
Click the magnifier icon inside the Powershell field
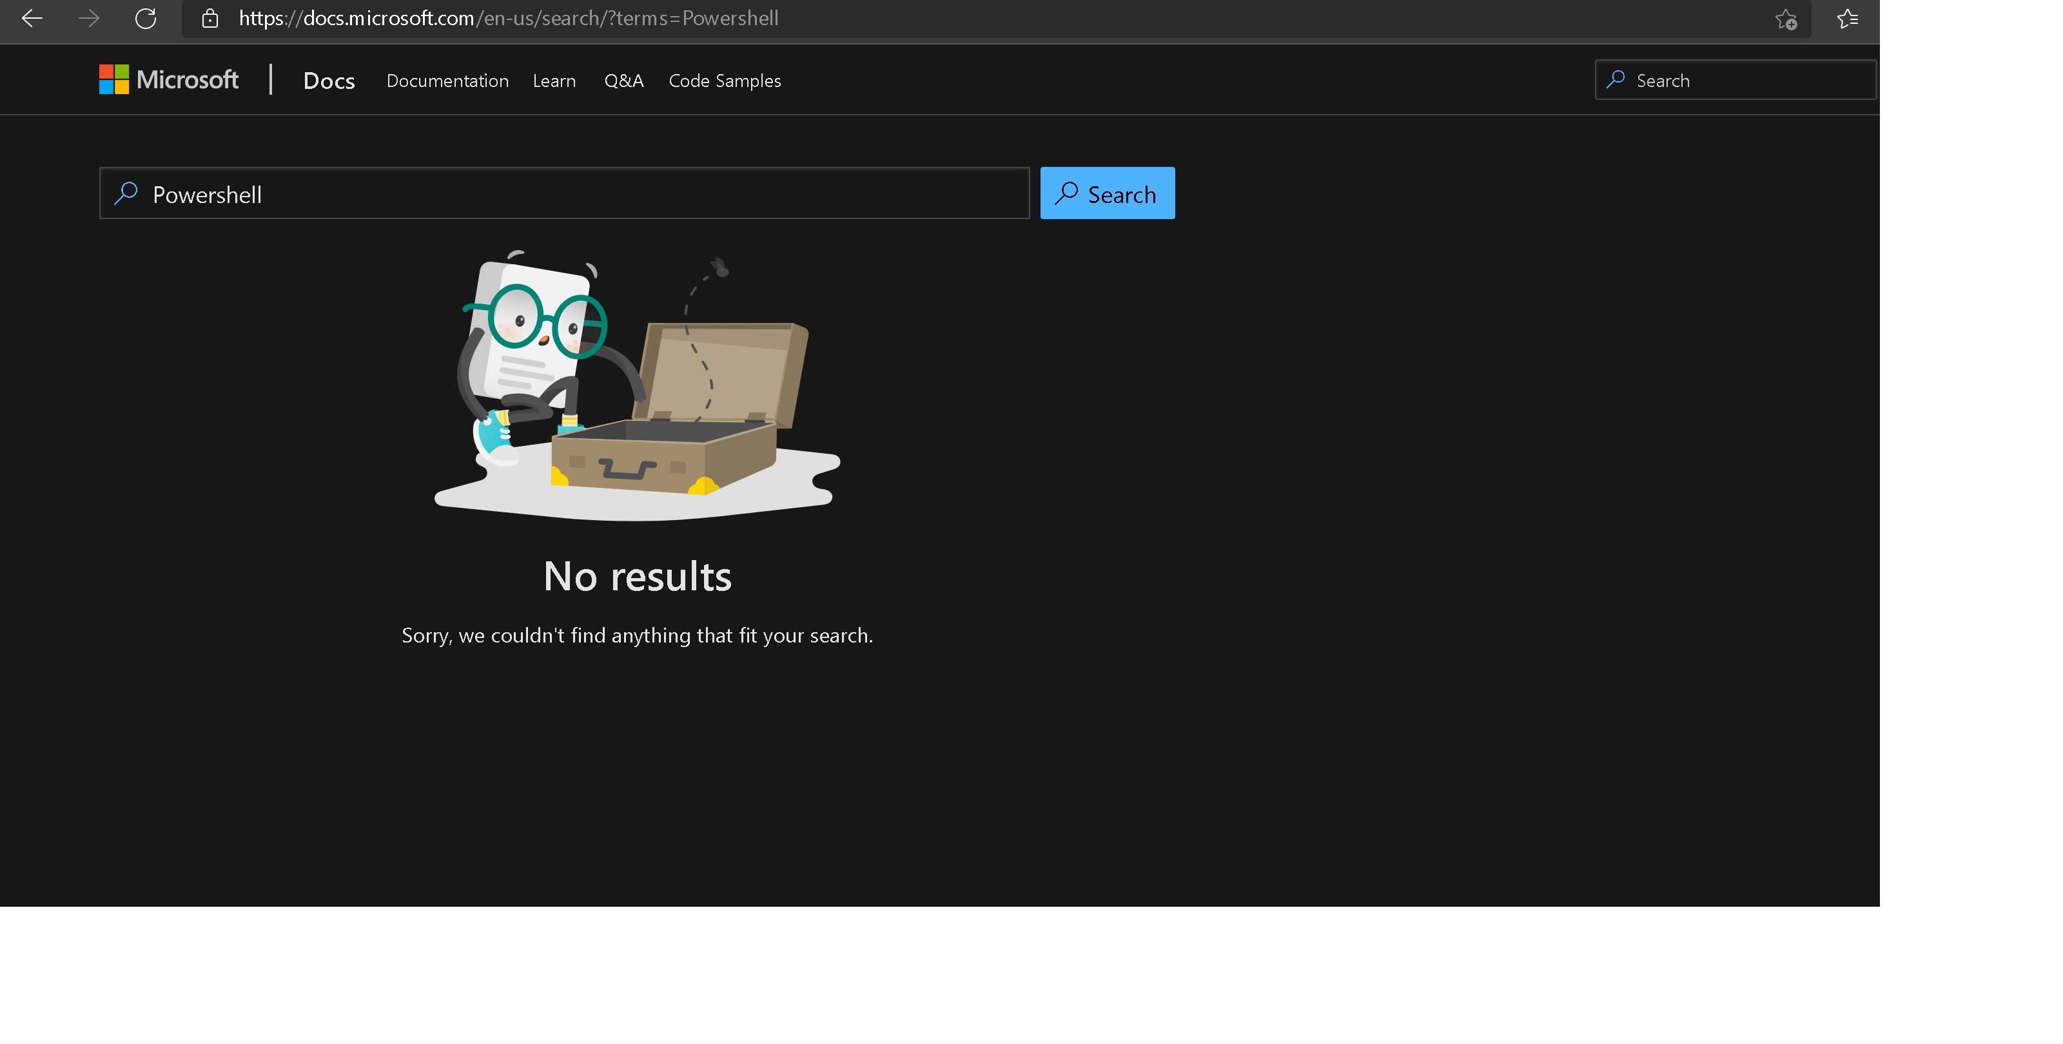pos(126,193)
